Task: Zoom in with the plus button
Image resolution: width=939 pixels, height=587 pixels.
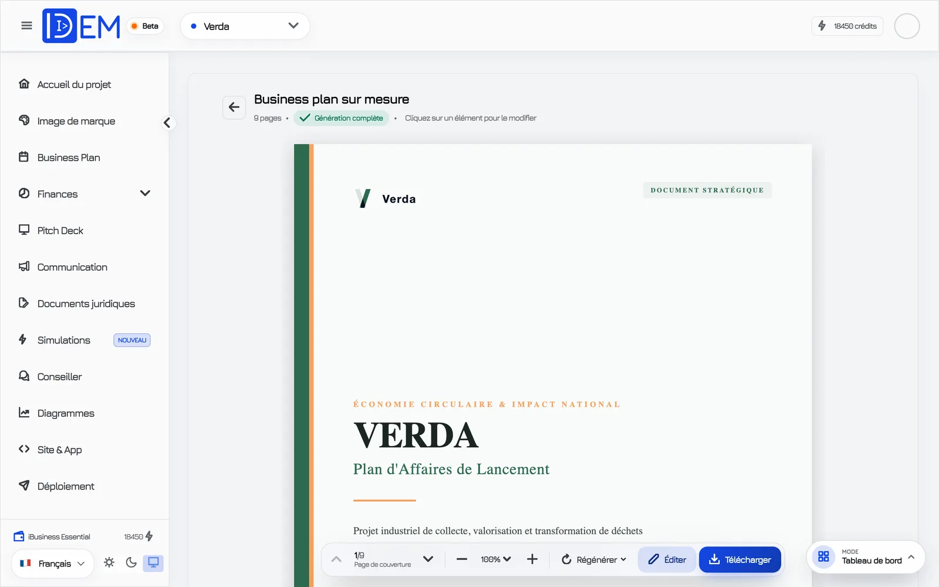Action: point(532,559)
